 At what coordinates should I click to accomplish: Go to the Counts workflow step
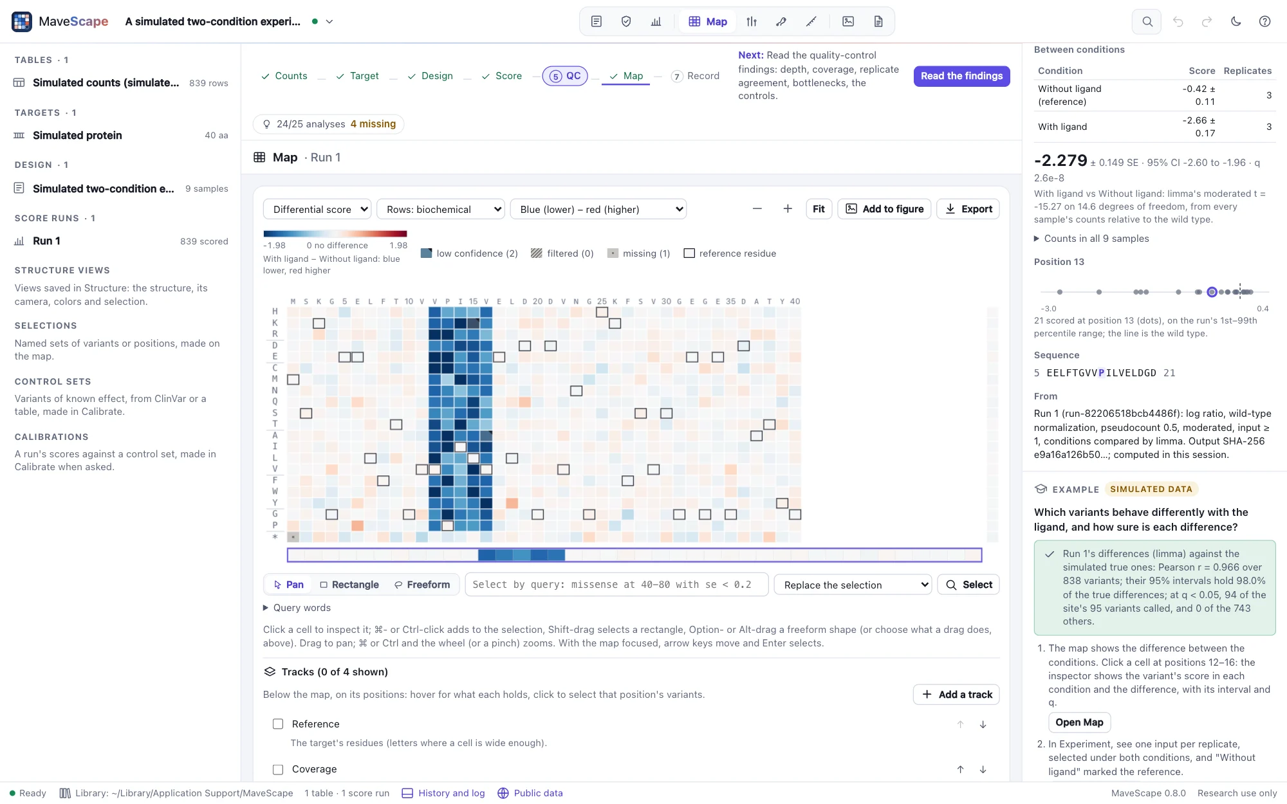pyautogui.click(x=284, y=76)
